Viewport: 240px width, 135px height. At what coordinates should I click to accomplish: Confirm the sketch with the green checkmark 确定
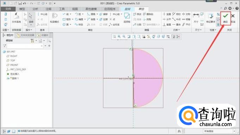click(226, 18)
